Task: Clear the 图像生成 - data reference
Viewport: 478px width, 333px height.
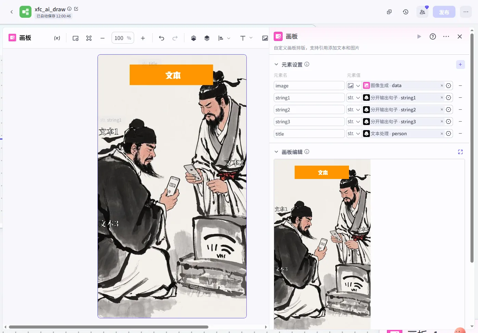Action: [442, 86]
